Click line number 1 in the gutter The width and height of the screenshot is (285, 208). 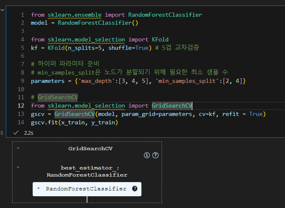click(23, 15)
